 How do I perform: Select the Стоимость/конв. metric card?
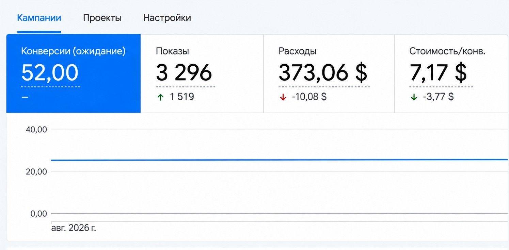(x=451, y=73)
